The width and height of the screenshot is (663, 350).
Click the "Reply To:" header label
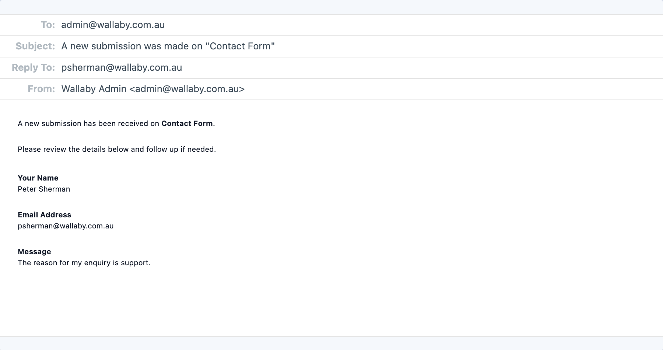[33, 68]
